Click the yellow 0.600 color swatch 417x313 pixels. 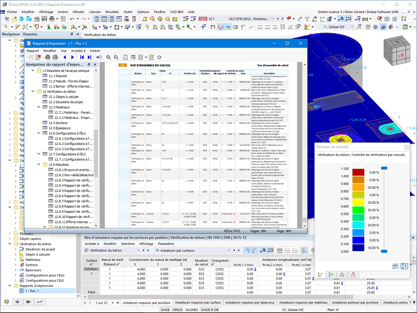point(358,202)
